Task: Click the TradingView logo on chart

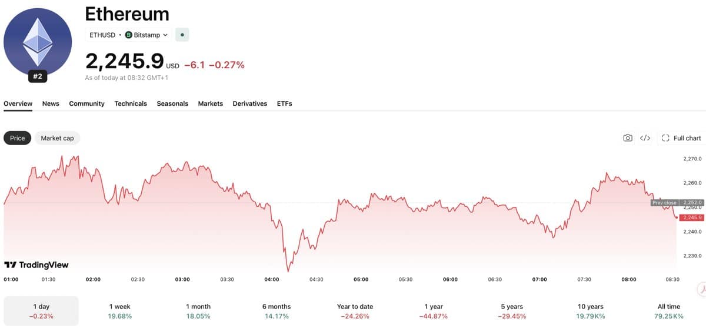Action: click(36, 265)
